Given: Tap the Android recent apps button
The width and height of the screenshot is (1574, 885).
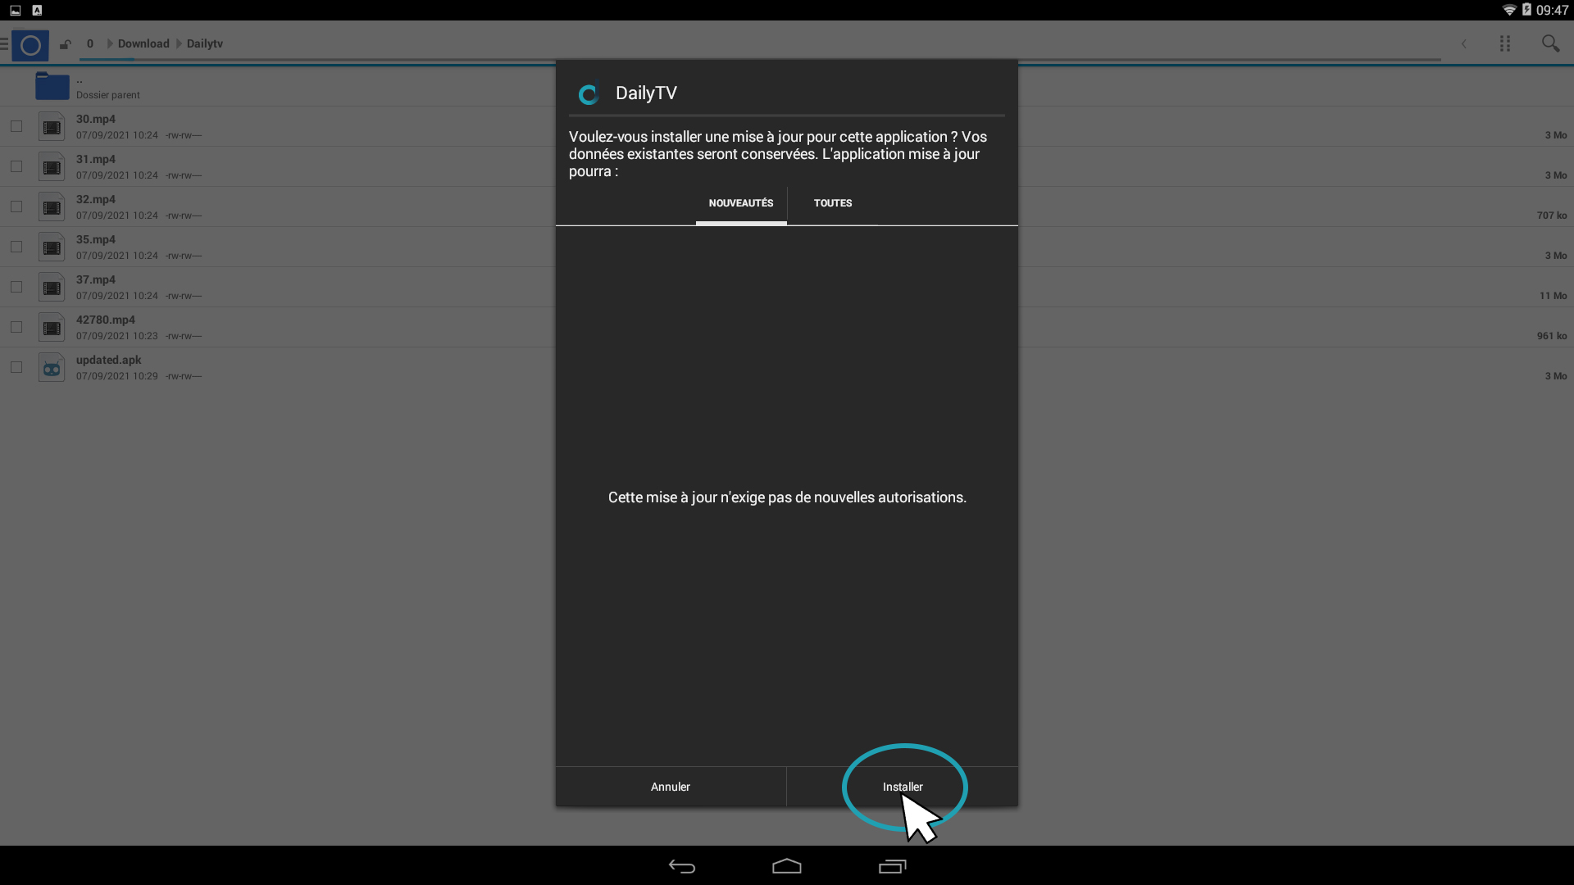Looking at the screenshot, I should point(893,866).
